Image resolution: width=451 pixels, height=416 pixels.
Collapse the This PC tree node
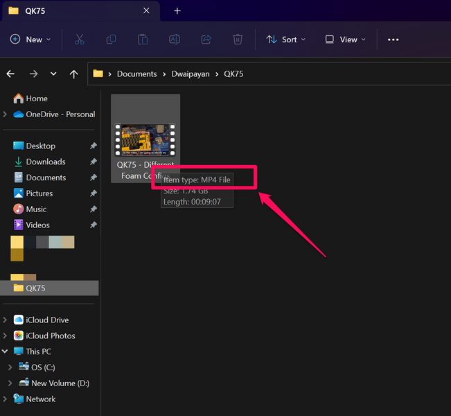click(x=6, y=352)
